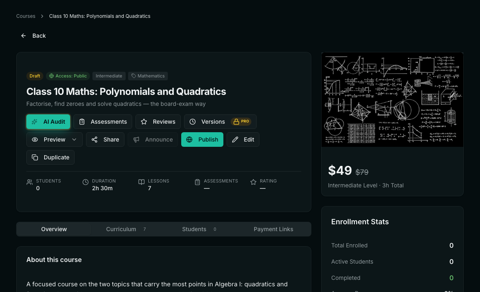Share this course

105,140
